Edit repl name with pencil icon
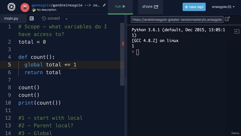 [104, 5]
